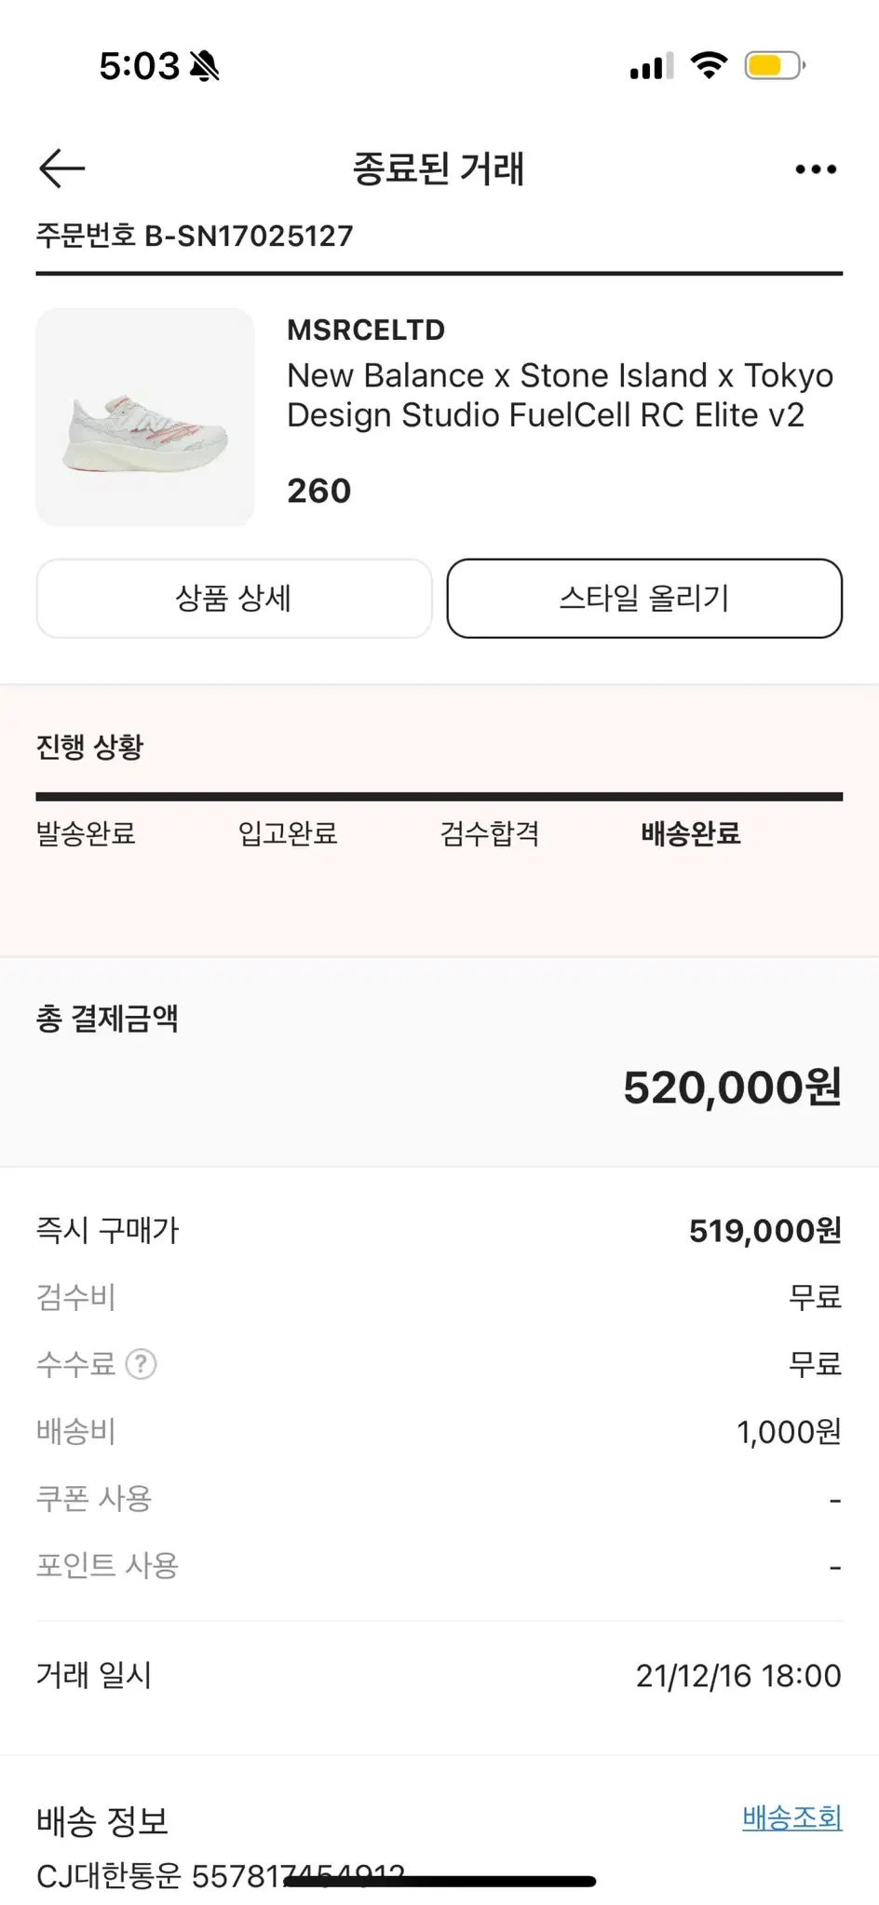879x1905 pixels.
Task: Open the three-dot more options menu
Action: click(x=816, y=169)
